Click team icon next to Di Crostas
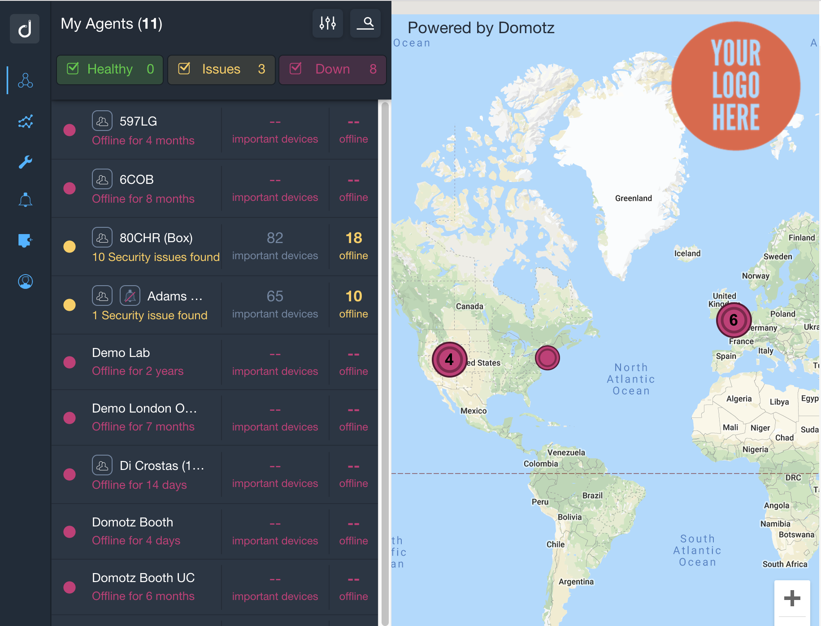 102,465
